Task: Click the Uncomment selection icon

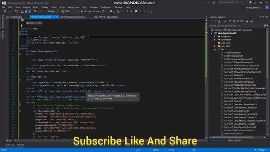Action: click(131, 11)
